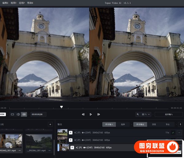Select the _0923NJ_001.mp4 thumbnail
The height and width of the screenshot is (158, 184).
click(39, 141)
